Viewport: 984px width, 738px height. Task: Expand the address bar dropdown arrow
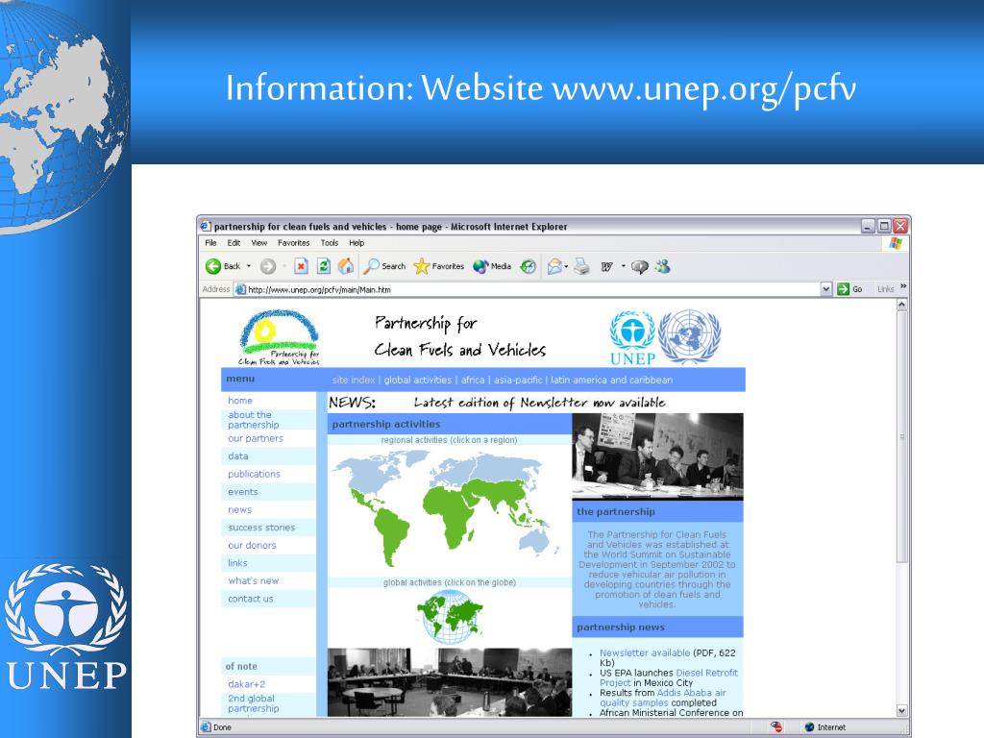tap(825, 289)
